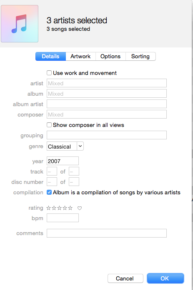Uncheck the compilation album checkbox
The height and width of the screenshot is (290, 193).
pos(49,192)
